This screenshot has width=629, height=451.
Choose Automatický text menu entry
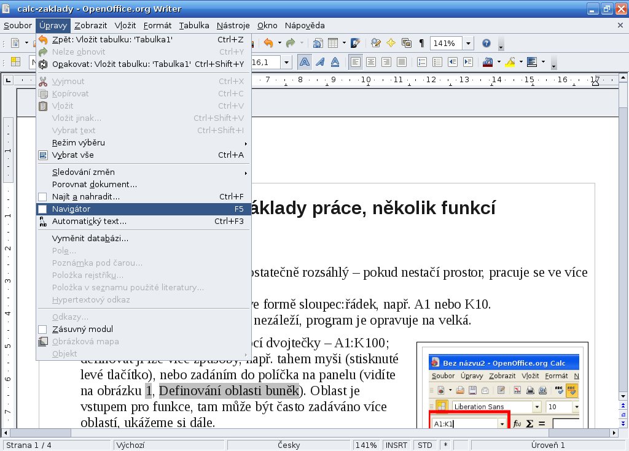point(144,222)
